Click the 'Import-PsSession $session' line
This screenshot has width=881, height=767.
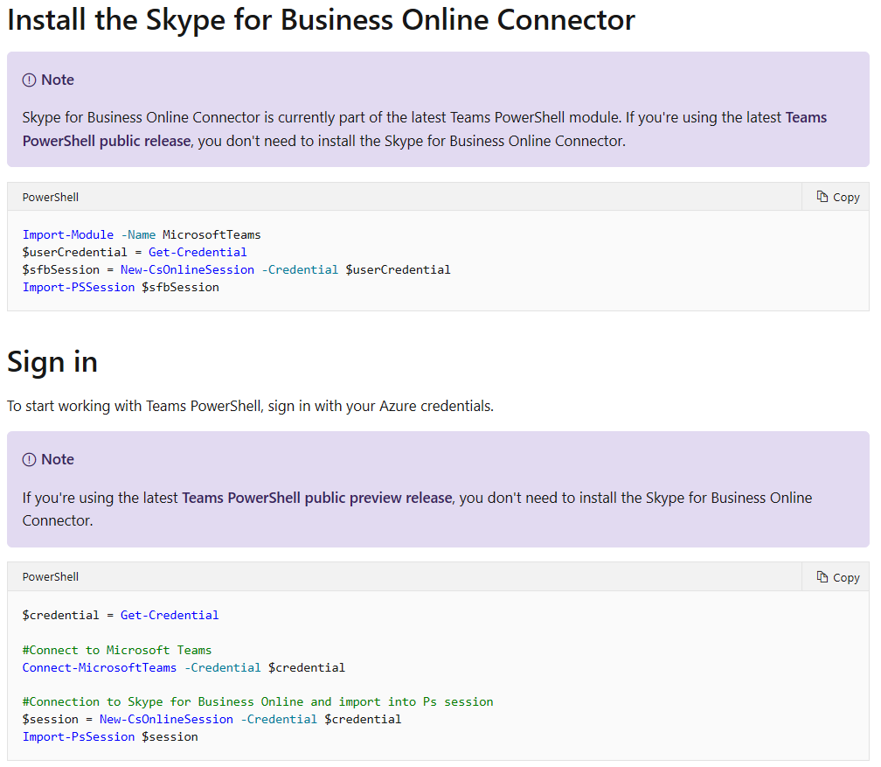tap(110, 736)
